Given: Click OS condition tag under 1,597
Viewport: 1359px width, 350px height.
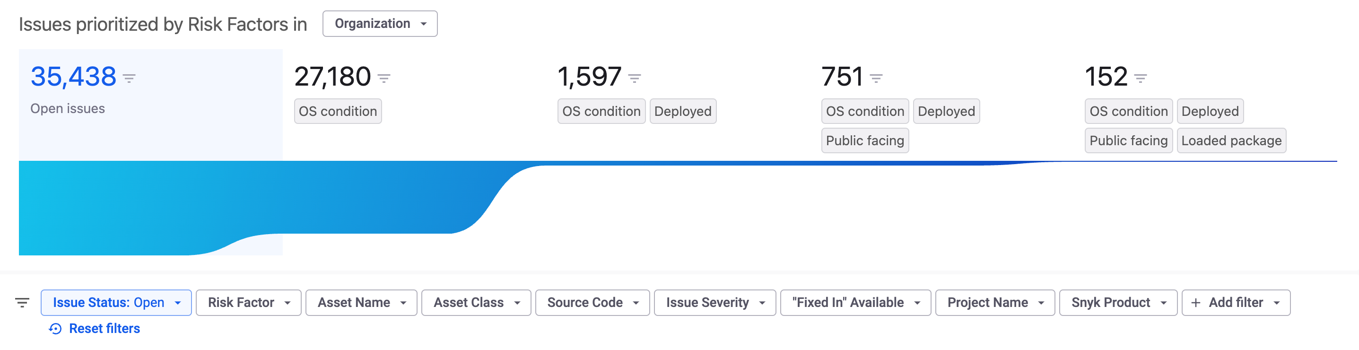Looking at the screenshot, I should click(x=601, y=112).
